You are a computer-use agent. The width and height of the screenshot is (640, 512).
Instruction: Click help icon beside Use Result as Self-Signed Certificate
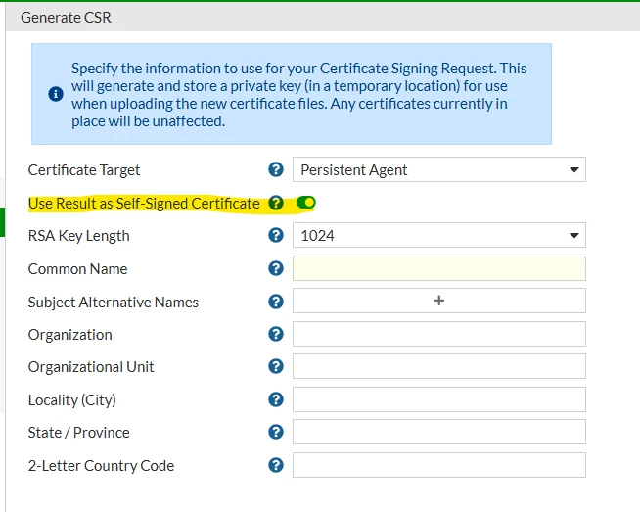276,203
